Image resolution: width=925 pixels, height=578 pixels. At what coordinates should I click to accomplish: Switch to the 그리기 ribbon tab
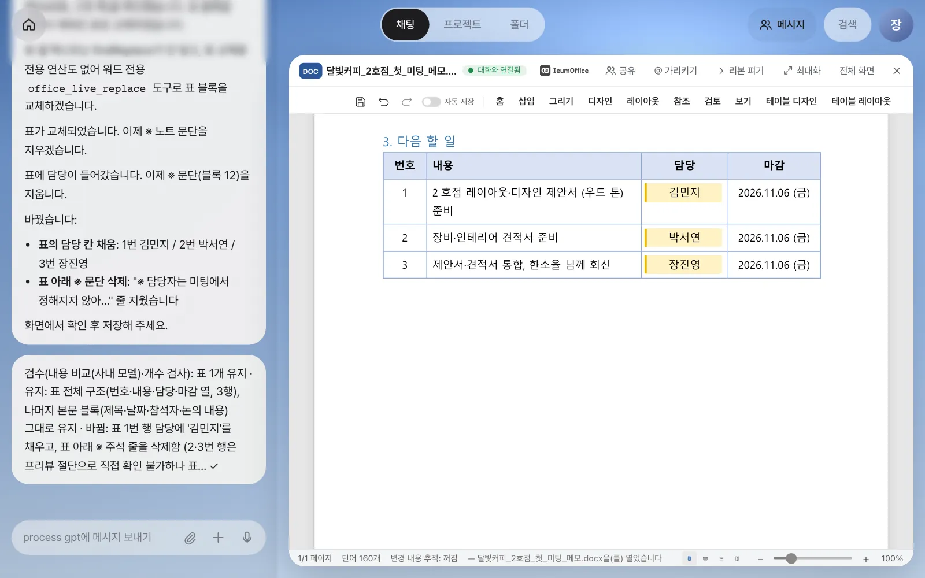coord(561,101)
